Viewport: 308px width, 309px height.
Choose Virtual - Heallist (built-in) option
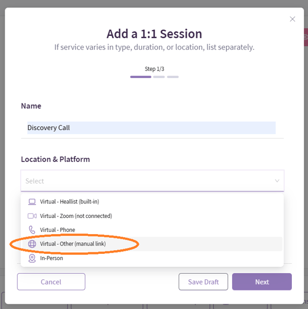click(x=152, y=202)
